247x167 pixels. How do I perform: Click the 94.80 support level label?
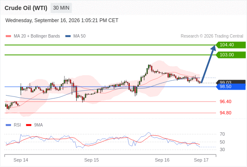[x=225, y=113]
